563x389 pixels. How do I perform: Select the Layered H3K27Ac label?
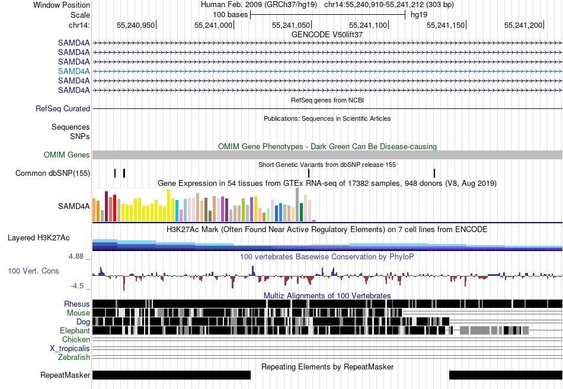pyautogui.click(x=39, y=238)
